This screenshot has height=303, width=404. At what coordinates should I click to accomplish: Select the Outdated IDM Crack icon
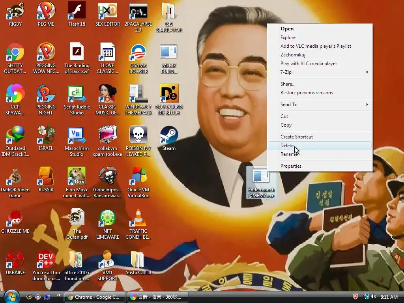click(15, 142)
